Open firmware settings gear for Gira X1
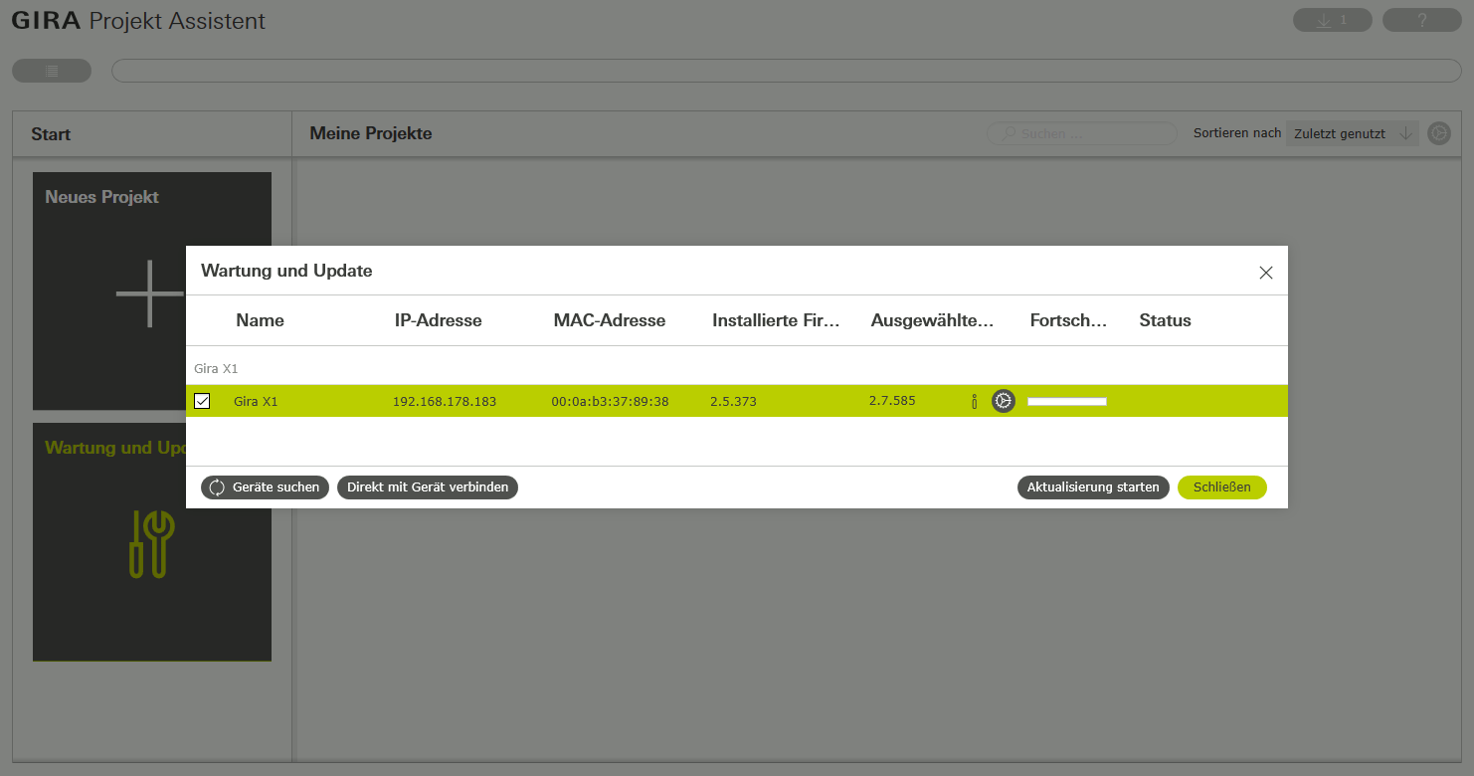 [x=1003, y=401]
